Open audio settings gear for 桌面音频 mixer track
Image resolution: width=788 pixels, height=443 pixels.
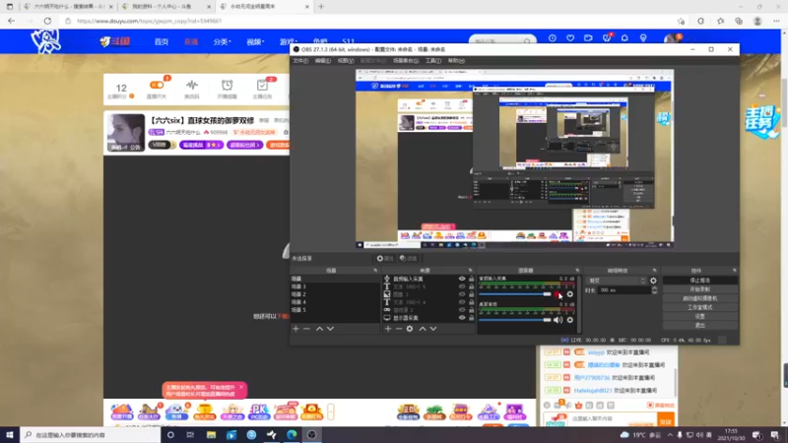[570, 320]
